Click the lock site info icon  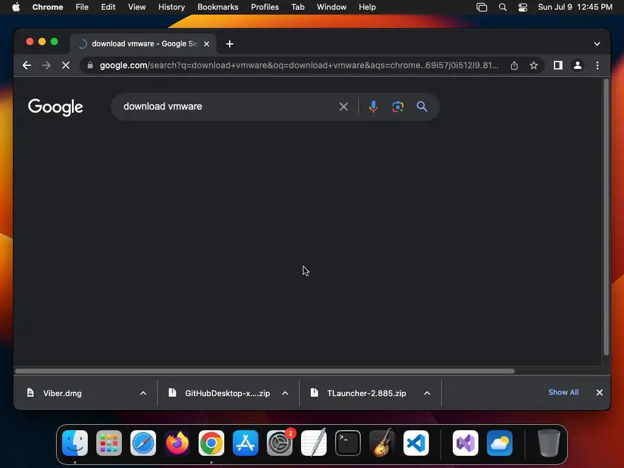[90, 65]
